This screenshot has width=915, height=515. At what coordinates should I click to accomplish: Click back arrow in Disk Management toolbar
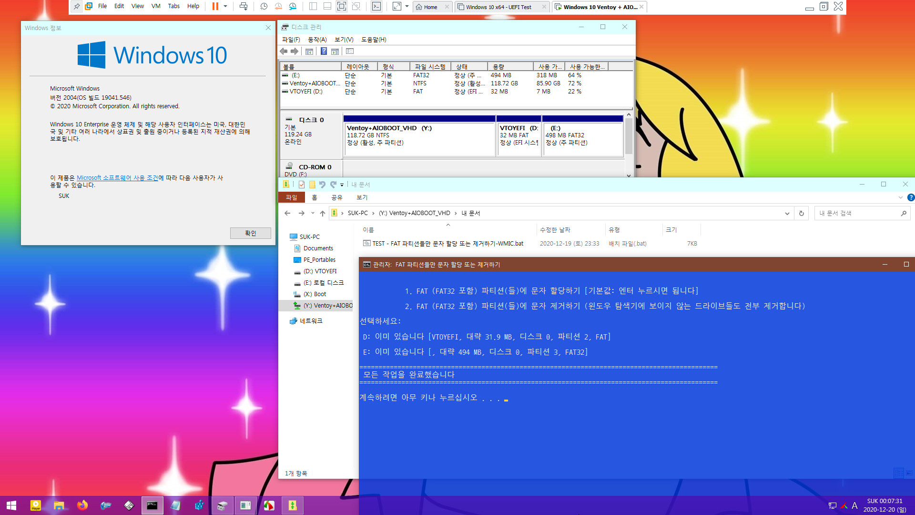285,51
